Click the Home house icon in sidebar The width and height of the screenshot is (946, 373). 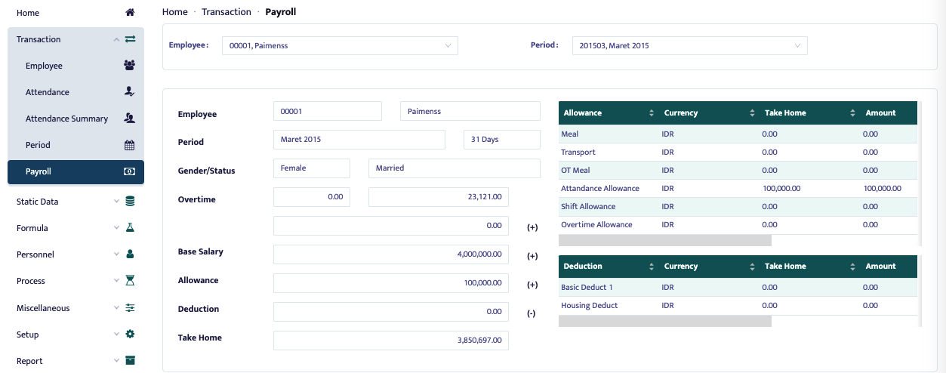point(130,13)
